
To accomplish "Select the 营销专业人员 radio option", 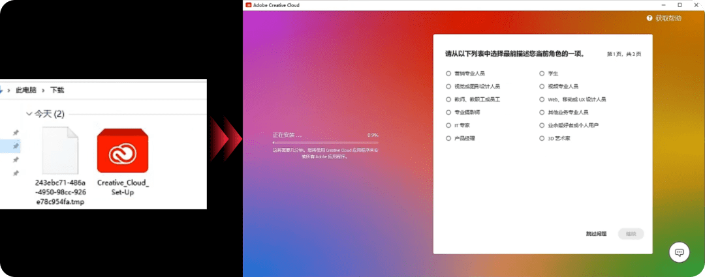I will (448, 73).
